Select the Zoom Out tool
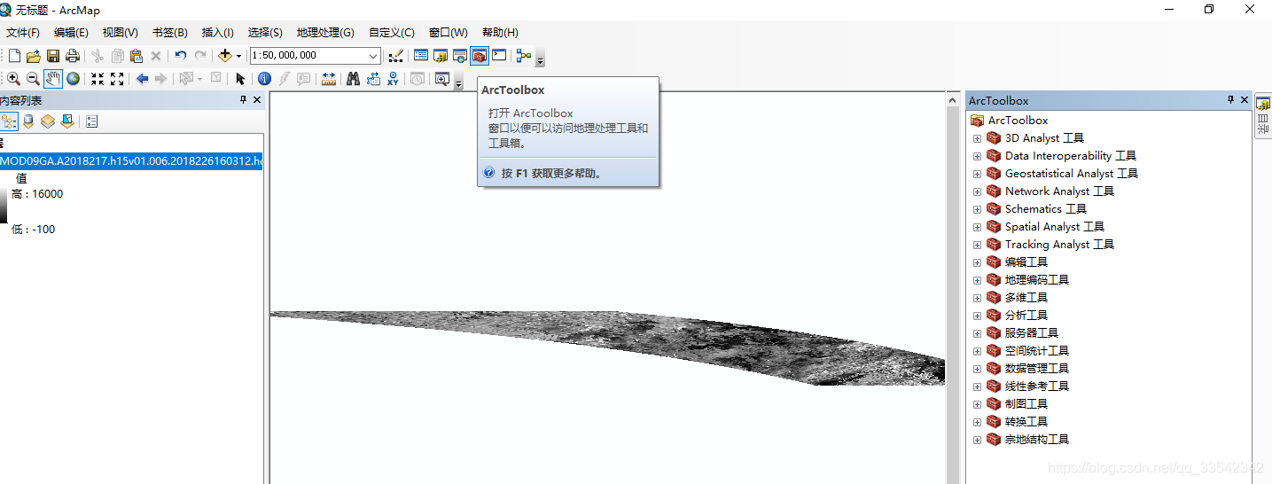1272x484 pixels. coord(33,79)
